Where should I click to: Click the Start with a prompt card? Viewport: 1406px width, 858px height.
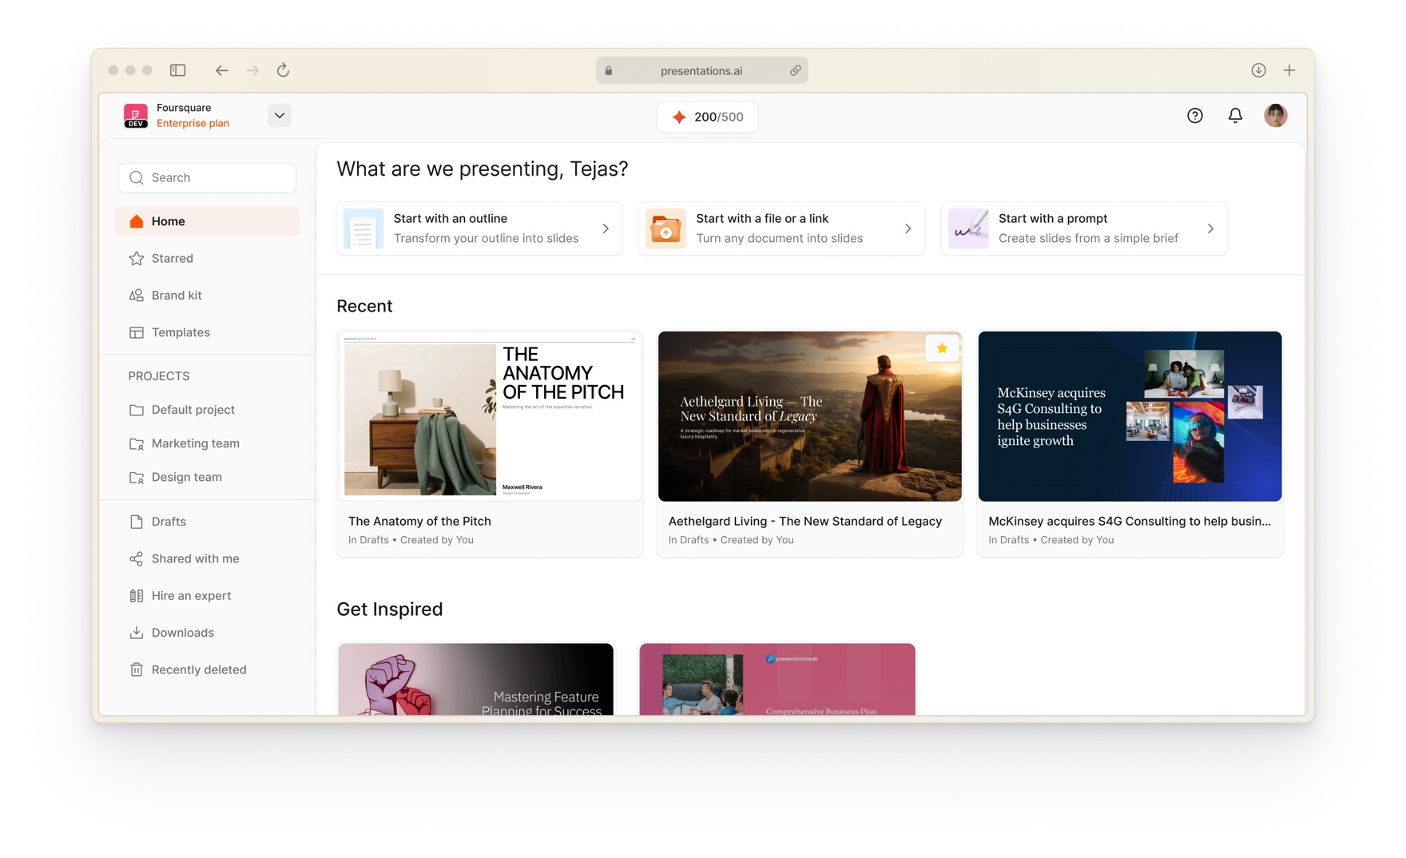click(1084, 228)
